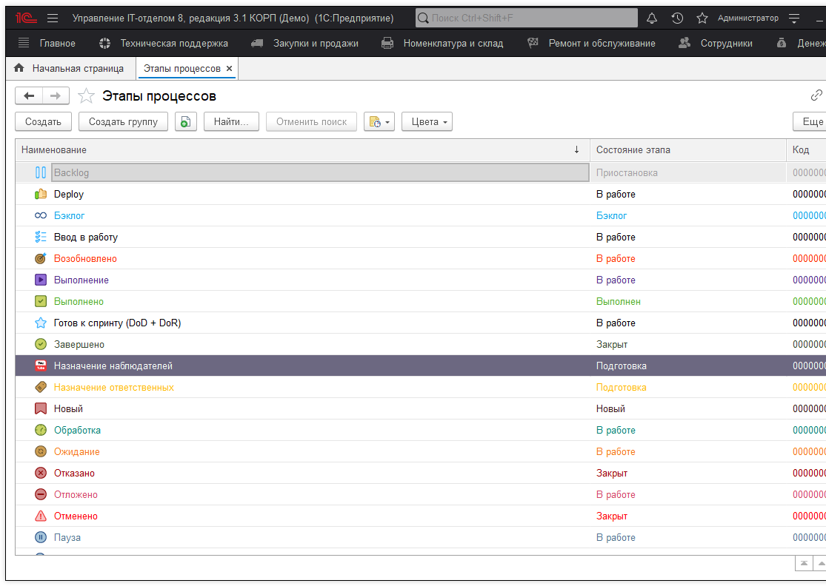Expand the report settings dropdown button

click(x=379, y=122)
